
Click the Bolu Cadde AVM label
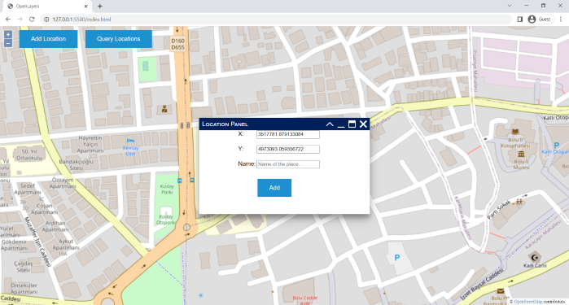(x=304, y=300)
